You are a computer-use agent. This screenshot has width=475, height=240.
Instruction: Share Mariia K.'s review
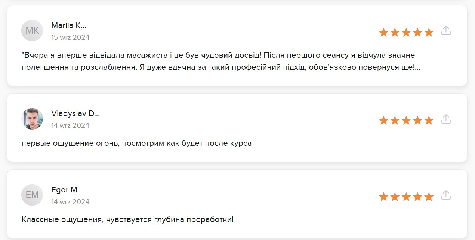point(446,31)
